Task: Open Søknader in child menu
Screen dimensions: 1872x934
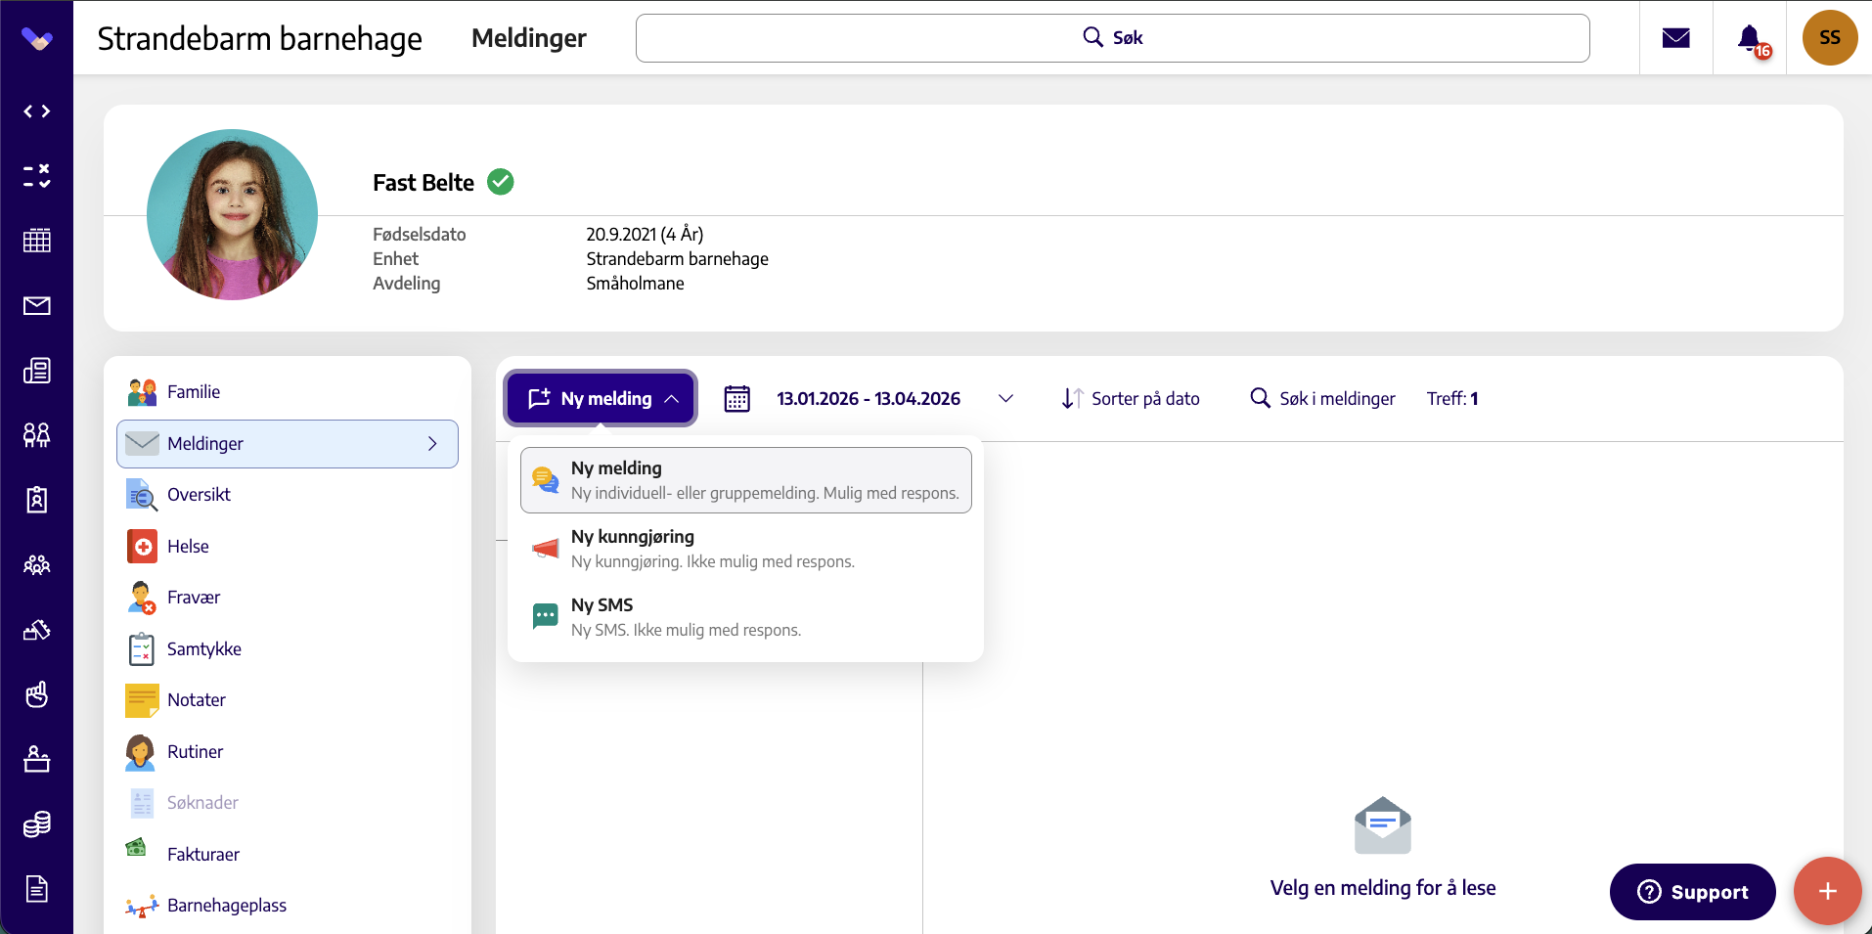Action: (x=288, y=803)
